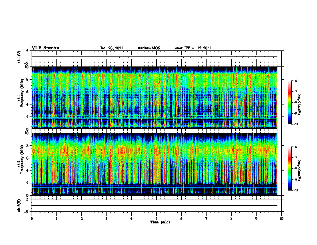The height and width of the screenshot is (245, 317).
Task: Click time axis tick label '5'
Action: pyautogui.click(x=156, y=219)
